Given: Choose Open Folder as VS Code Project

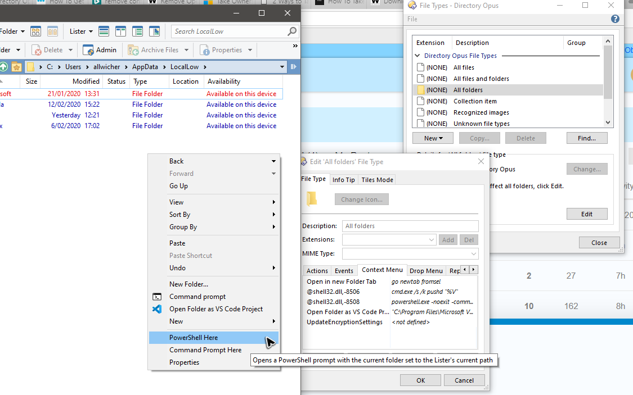Looking at the screenshot, I should 214,309.
